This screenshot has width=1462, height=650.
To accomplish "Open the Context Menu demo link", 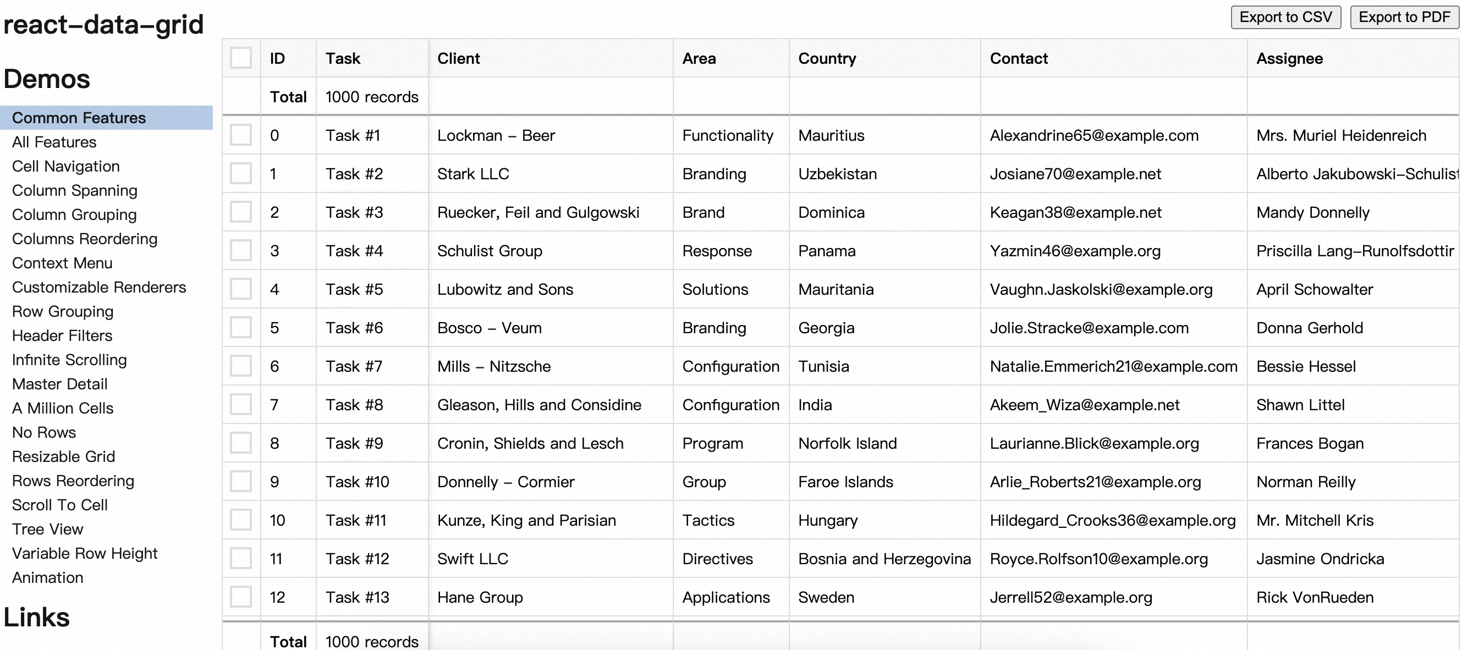I will pos(62,263).
